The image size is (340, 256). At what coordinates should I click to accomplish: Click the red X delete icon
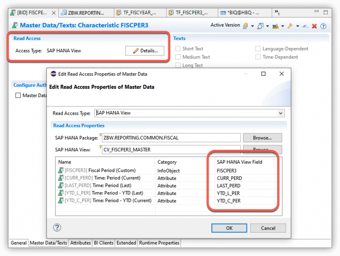[x=314, y=26]
